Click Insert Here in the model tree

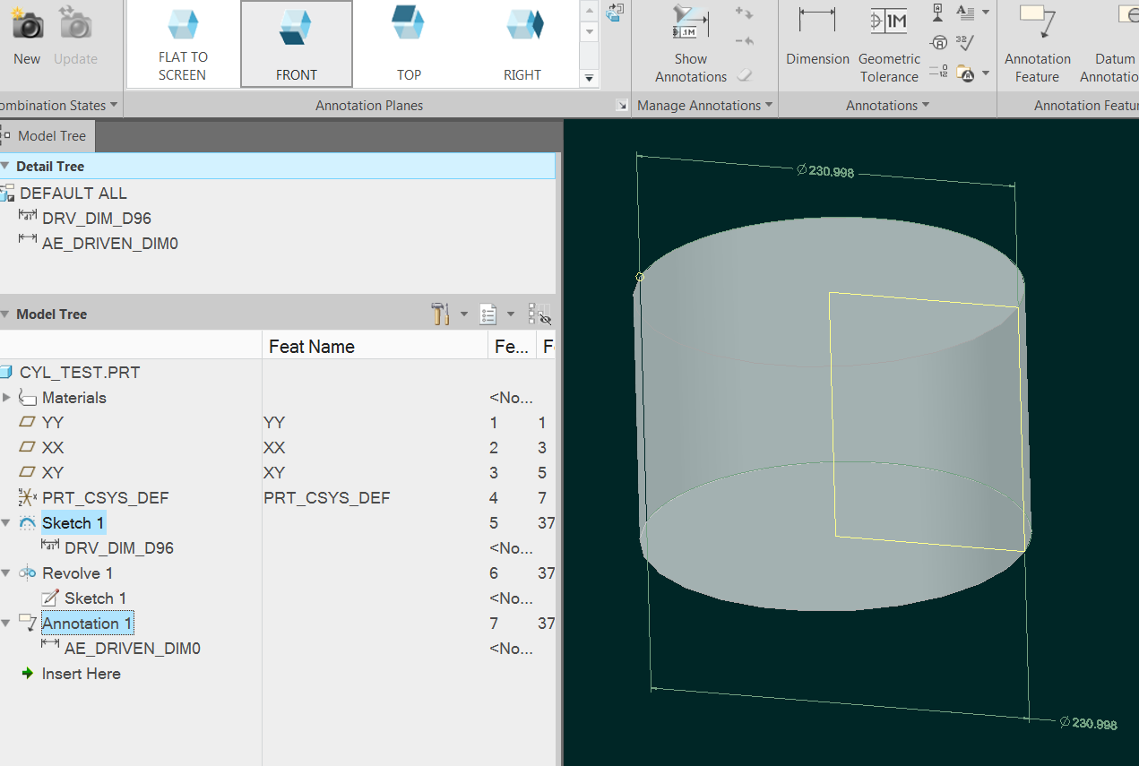coord(81,673)
